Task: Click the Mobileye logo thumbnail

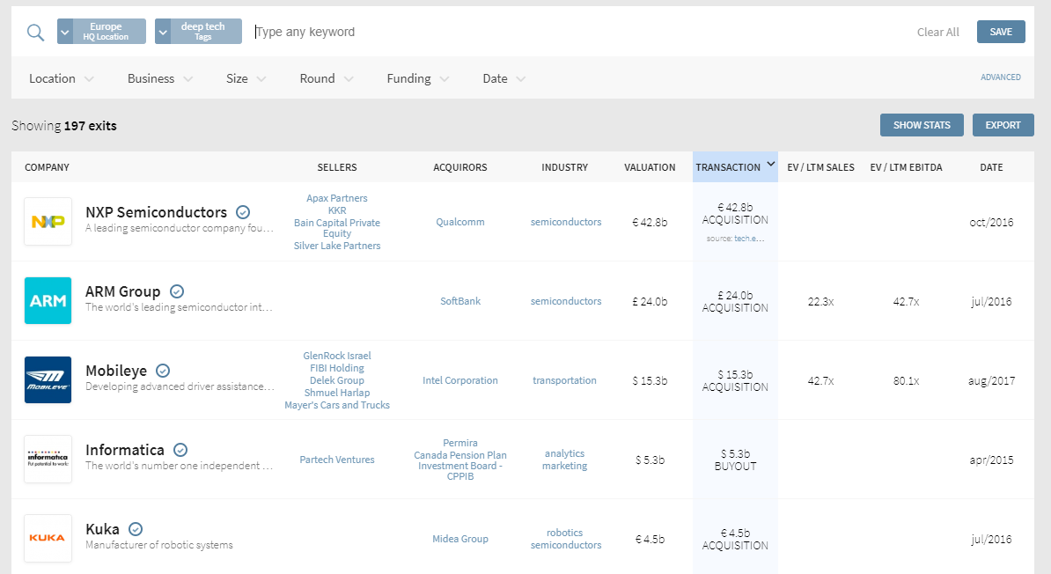Action: click(48, 380)
